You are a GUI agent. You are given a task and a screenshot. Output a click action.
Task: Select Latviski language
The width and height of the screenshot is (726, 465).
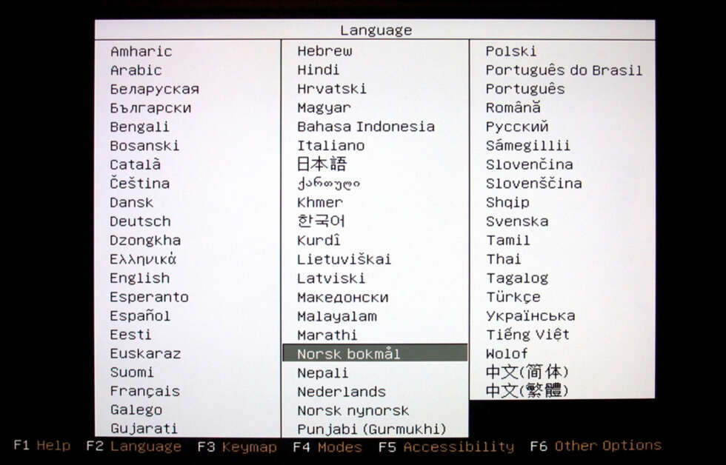point(331,278)
